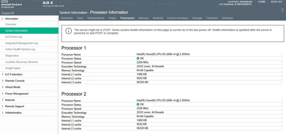
Task: Click the Hewlett Packard Enterprise logo
Action: tap(11, 4)
